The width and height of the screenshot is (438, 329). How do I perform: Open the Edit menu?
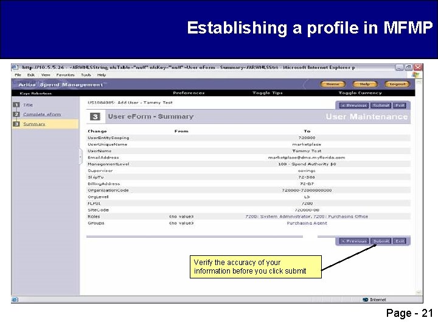(31, 75)
